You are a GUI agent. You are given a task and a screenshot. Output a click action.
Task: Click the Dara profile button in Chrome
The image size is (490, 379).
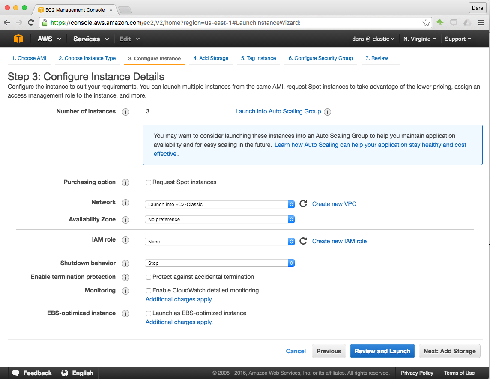tap(477, 8)
